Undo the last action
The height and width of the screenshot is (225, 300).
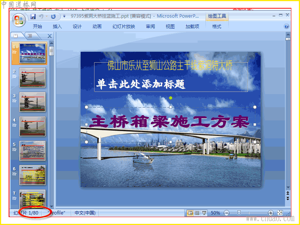41,16
